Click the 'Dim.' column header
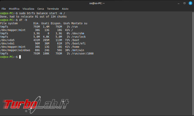 tap(36, 23)
